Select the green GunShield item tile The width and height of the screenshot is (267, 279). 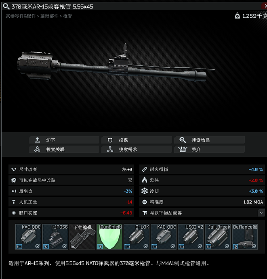pyautogui.click(x=109, y=237)
